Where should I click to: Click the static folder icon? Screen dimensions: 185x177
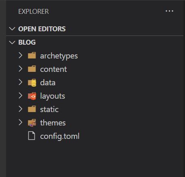pyautogui.click(x=32, y=109)
